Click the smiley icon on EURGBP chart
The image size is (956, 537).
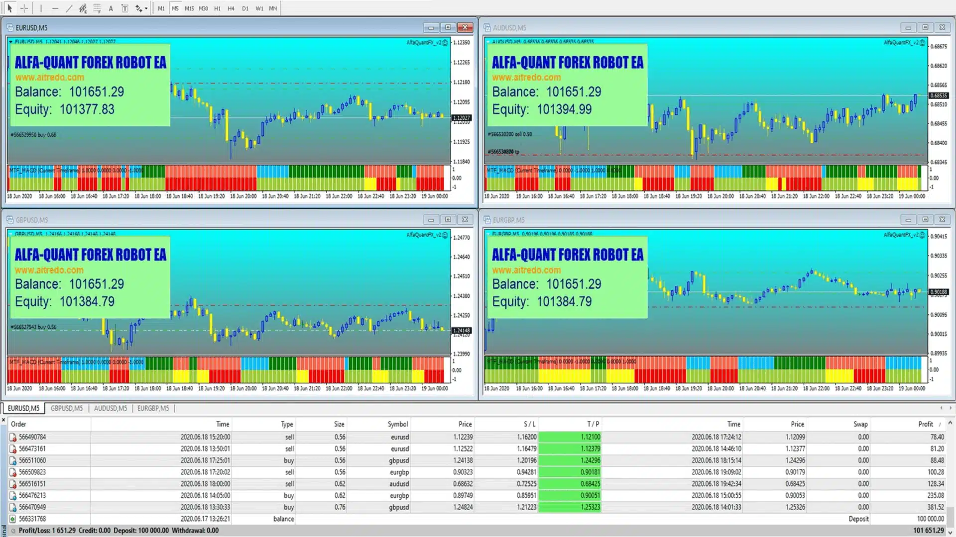coord(923,235)
